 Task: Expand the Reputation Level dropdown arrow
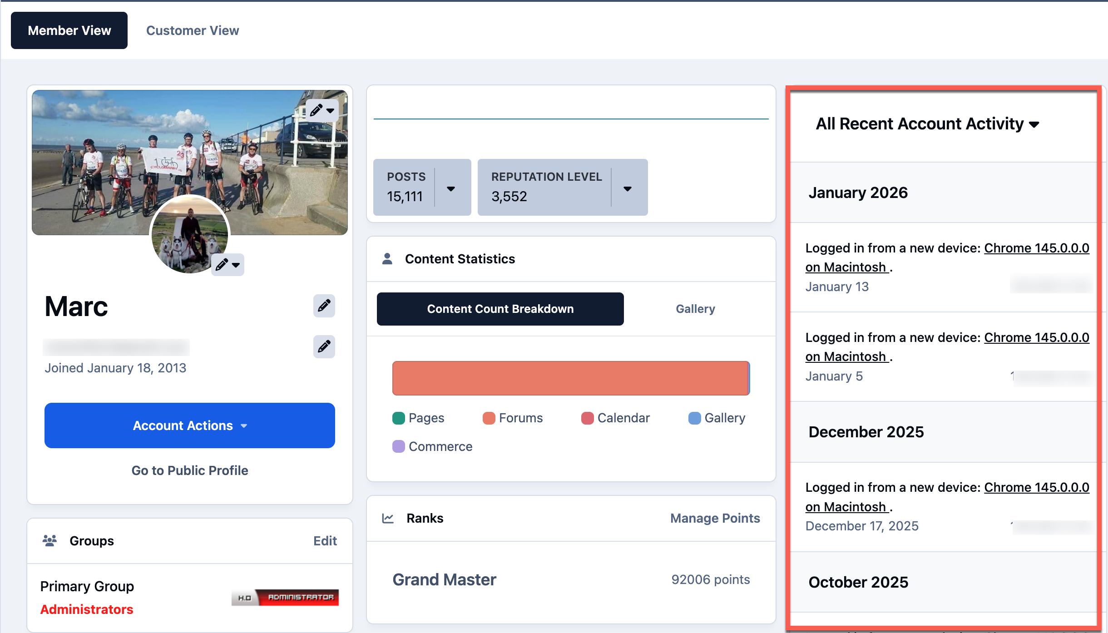(x=628, y=188)
